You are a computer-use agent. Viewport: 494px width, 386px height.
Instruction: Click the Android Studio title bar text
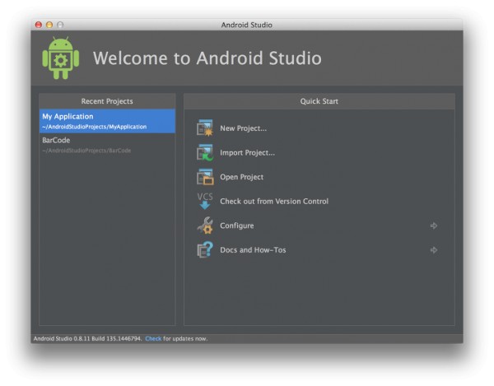247,25
